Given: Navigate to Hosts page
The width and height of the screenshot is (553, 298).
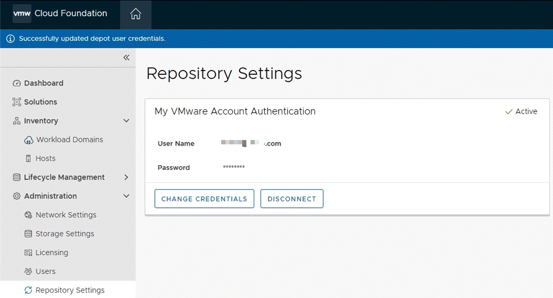Looking at the screenshot, I should [x=45, y=158].
